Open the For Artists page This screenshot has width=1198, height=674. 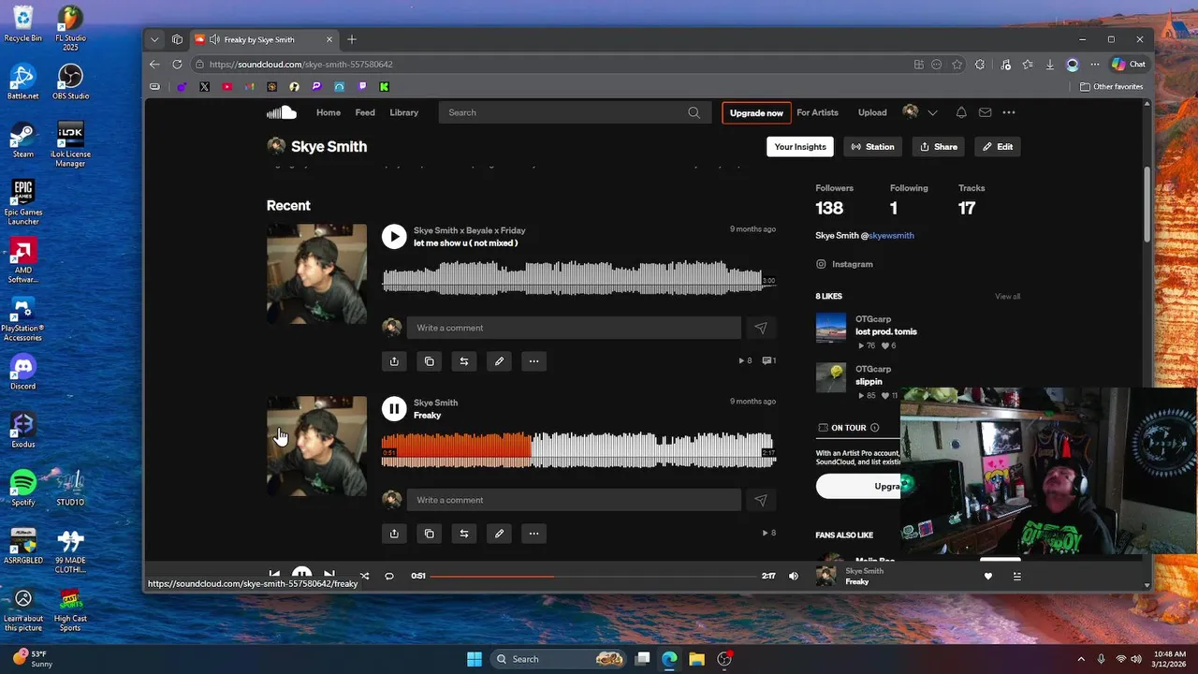click(817, 112)
